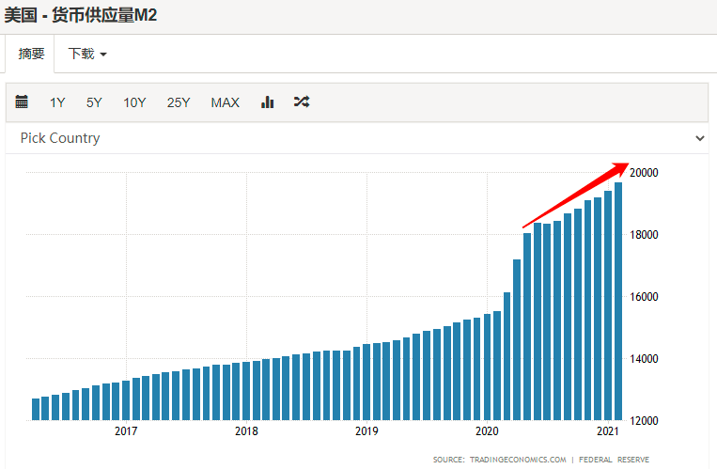Switch chart to 5Y range
Viewport: 717px width, 469px height.
(x=94, y=102)
